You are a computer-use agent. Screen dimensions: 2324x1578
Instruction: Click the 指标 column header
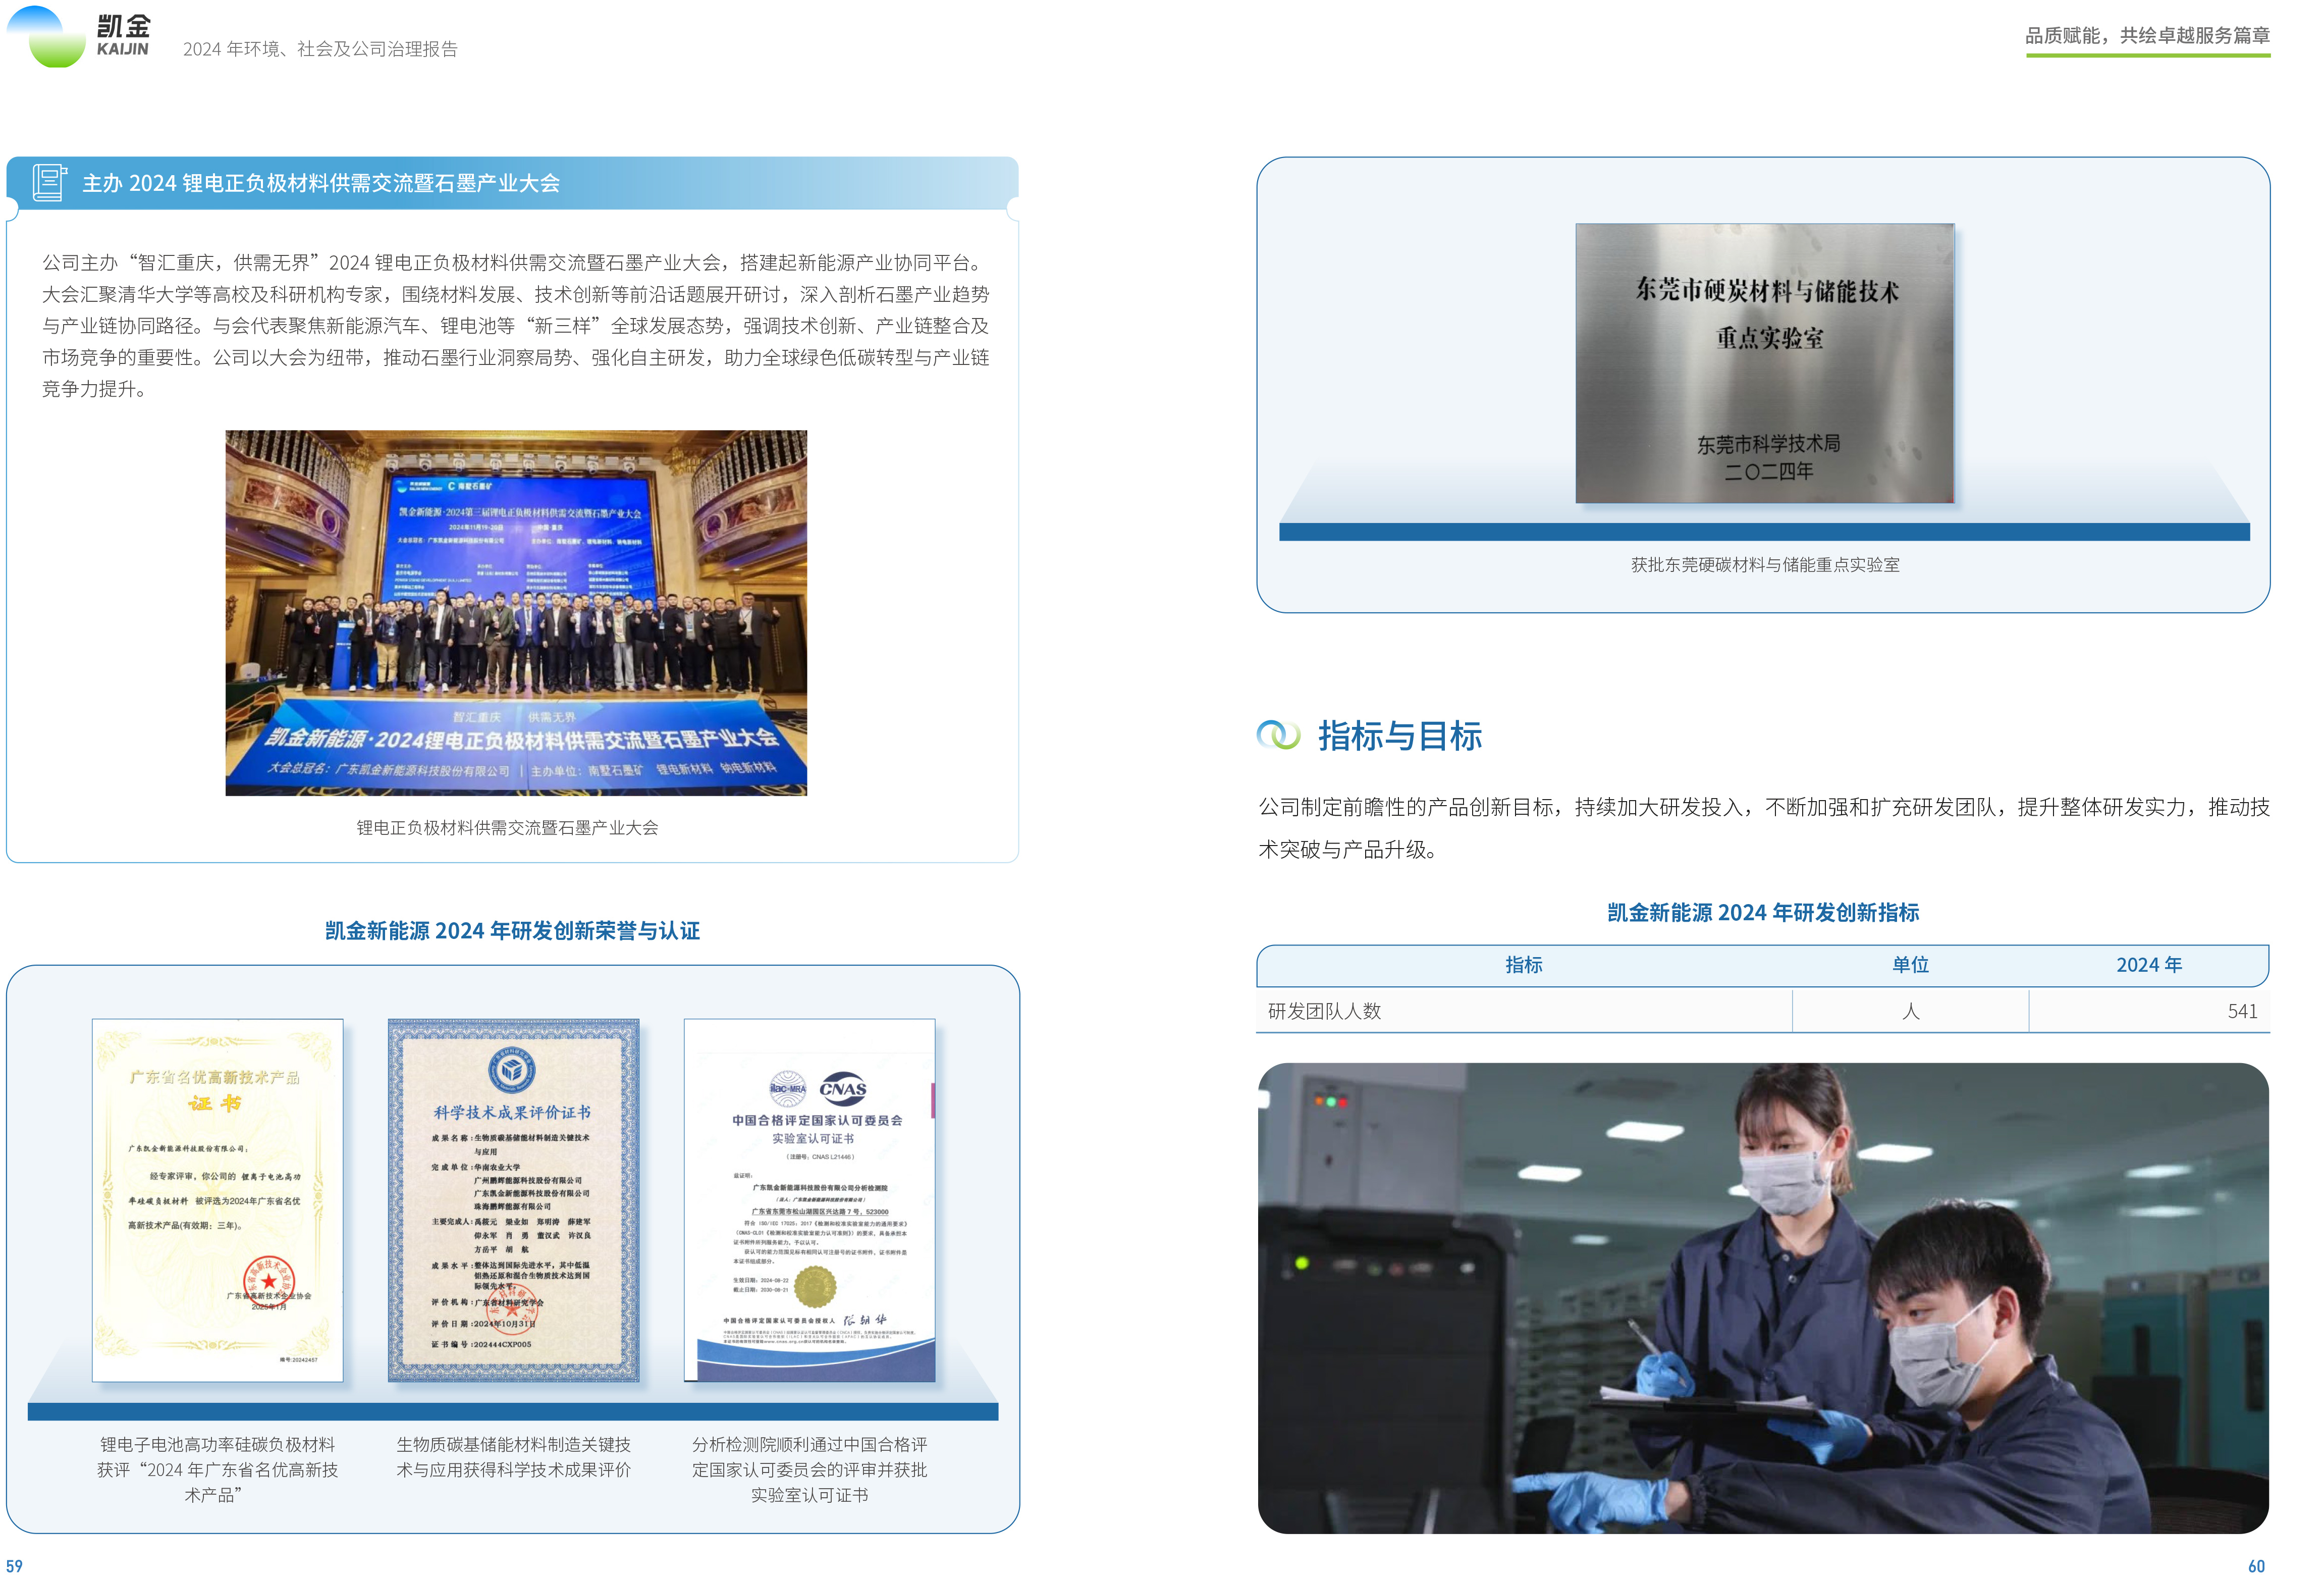coord(1524,965)
